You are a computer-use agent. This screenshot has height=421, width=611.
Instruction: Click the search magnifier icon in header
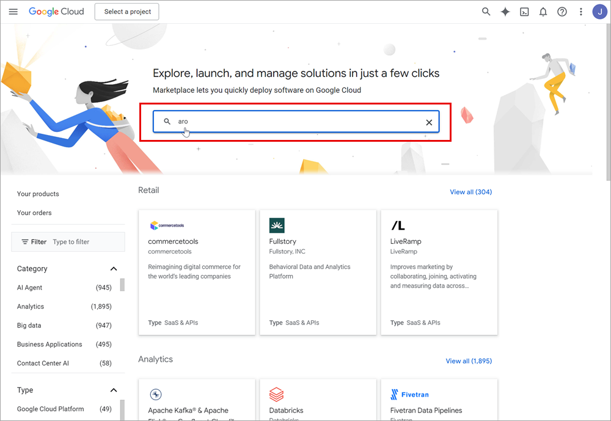(x=486, y=12)
